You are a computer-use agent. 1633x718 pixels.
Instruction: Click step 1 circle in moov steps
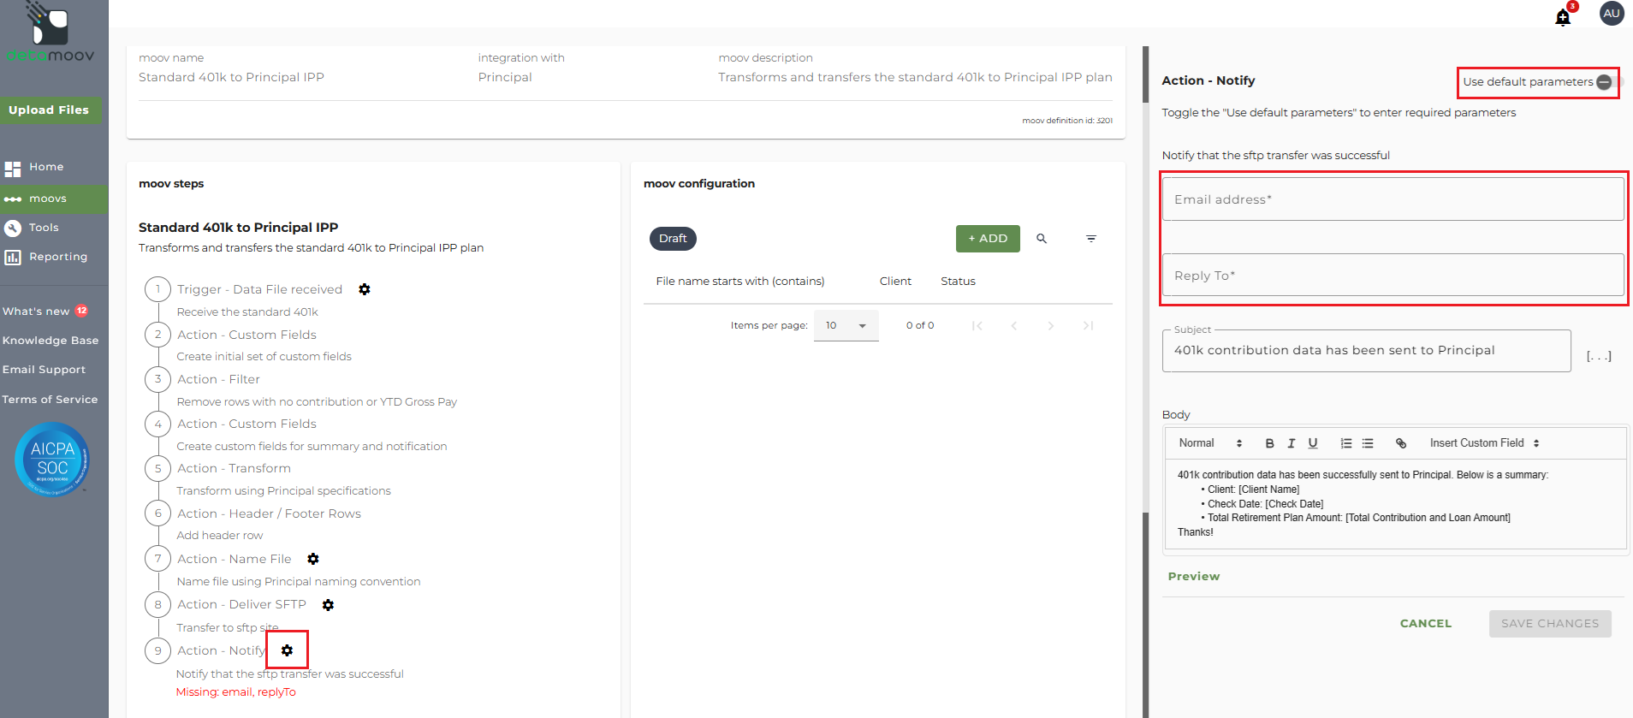point(157,289)
